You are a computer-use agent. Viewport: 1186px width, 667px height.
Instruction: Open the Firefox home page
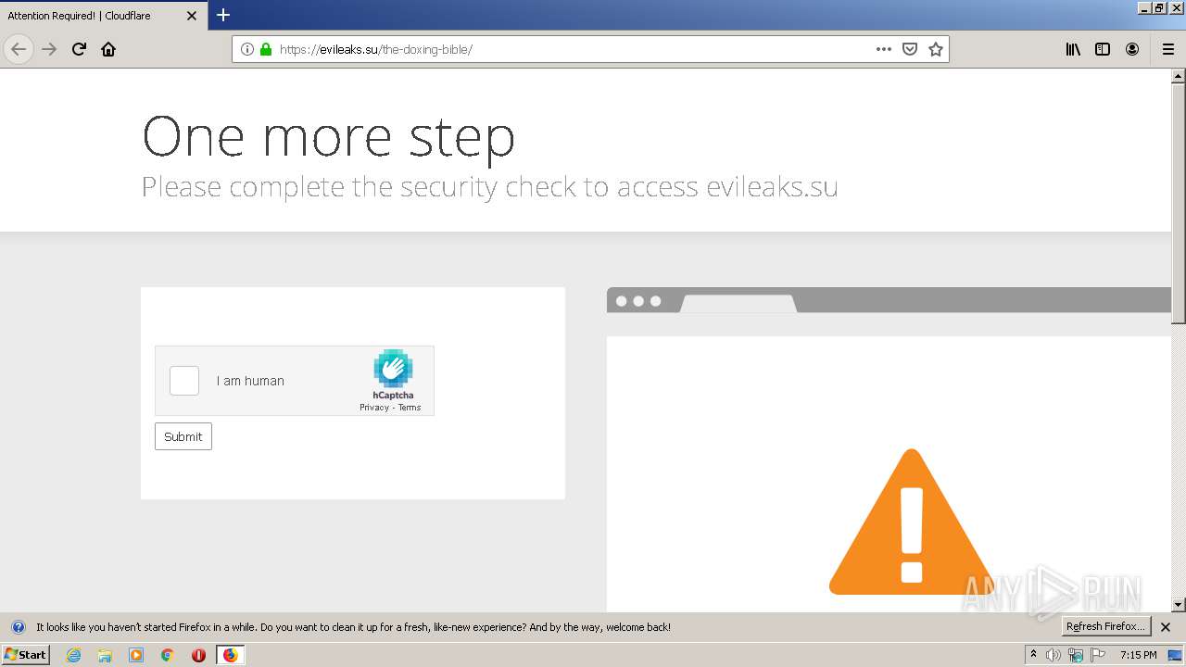click(108, 49)
